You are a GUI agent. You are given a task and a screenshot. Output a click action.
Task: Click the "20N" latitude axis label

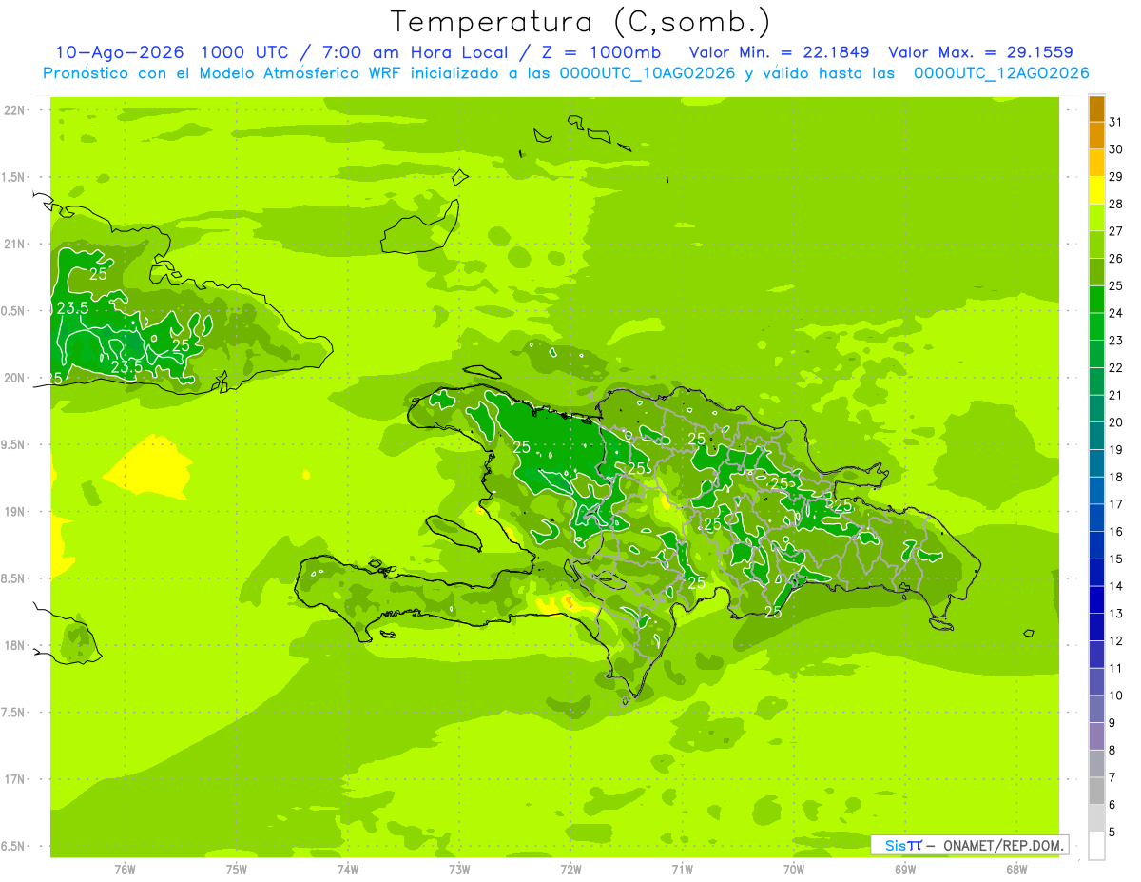click(x=13, y=378)
